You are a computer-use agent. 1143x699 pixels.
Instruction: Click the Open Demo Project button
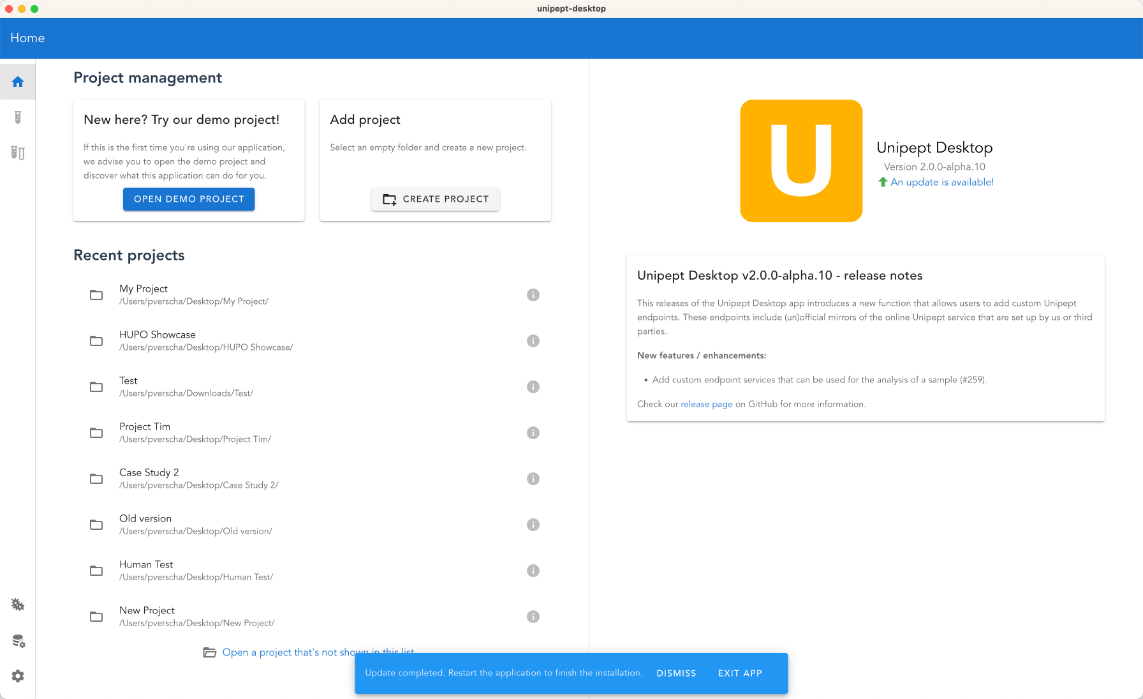pos(188,199)
